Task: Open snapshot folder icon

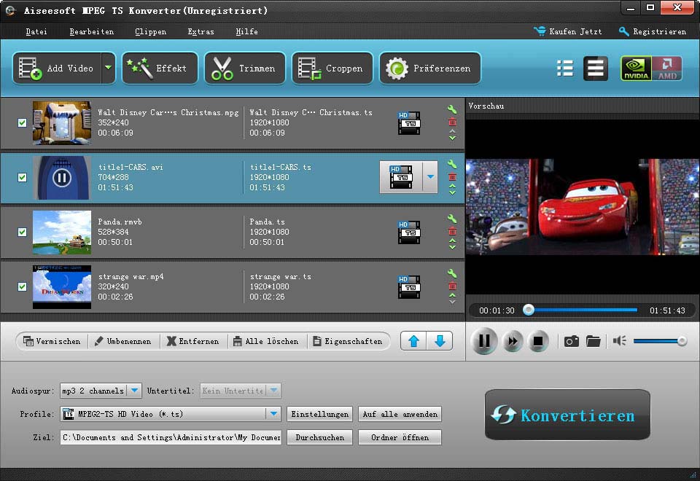Action: (x=594, y=341)
